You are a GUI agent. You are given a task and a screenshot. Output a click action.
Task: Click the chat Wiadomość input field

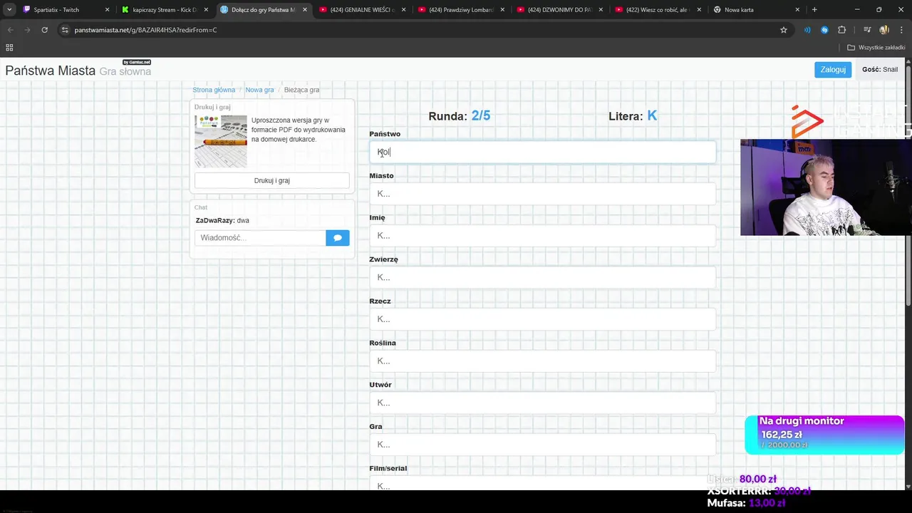tap(260, 237)
